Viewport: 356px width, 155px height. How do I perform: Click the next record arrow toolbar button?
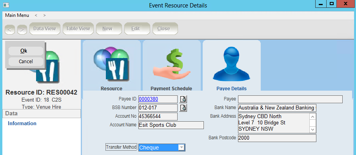[x=22, y=30]
